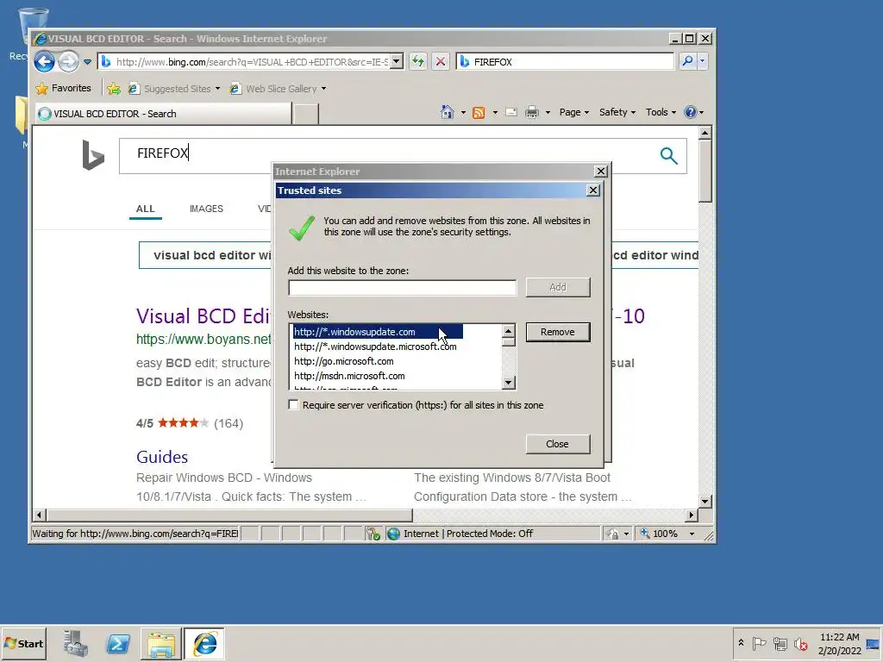This screenshot has height=662, width=883.
Task: Click Websites list scroll down arrow
Action: [x=509, y=383]
